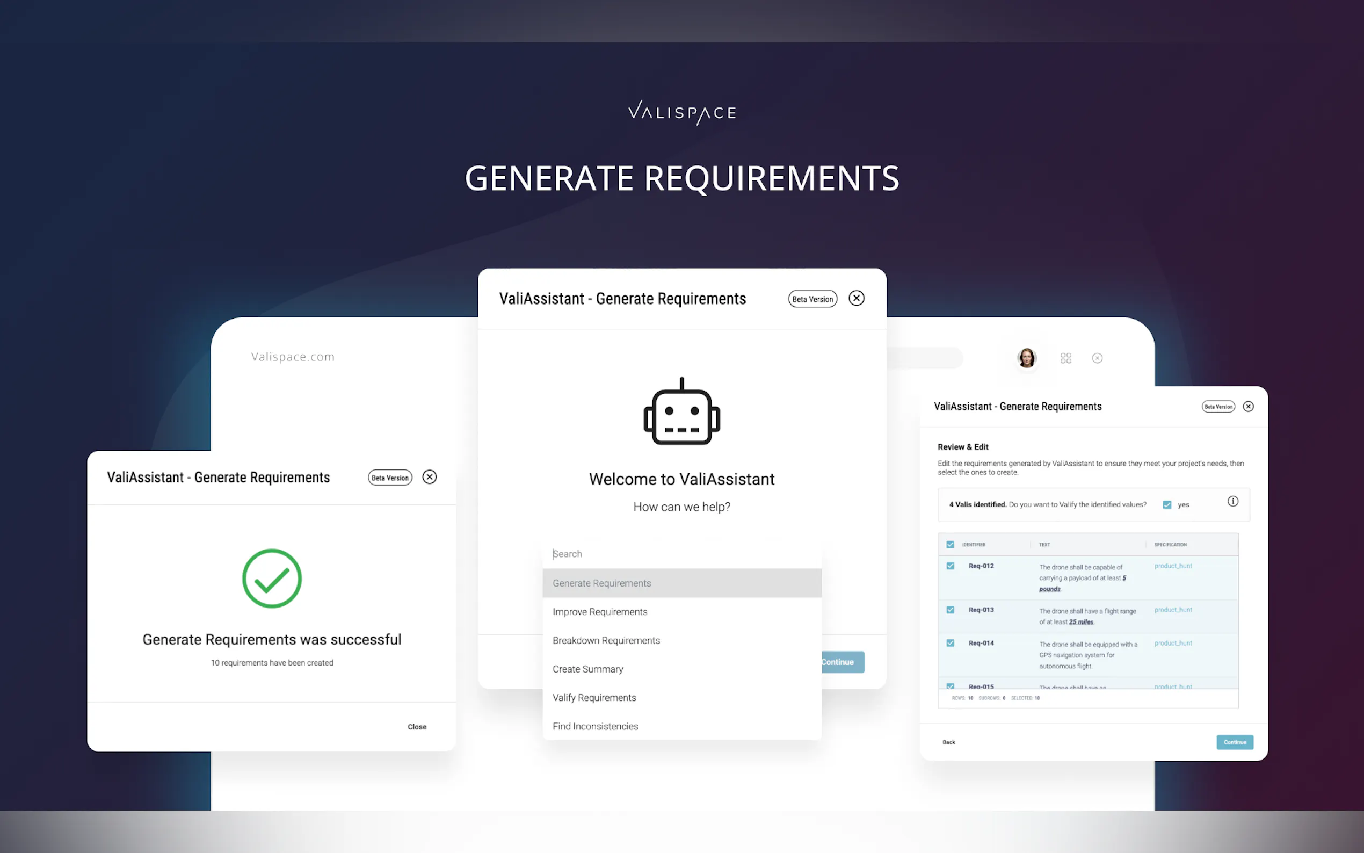This screenshot has width=1364, height=853.
Task: Toggle the Req-012 row checkbox
Action: click(950, 566)
